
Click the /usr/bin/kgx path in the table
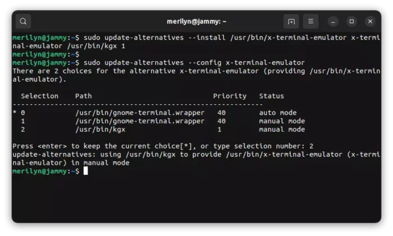pos(100,129)
